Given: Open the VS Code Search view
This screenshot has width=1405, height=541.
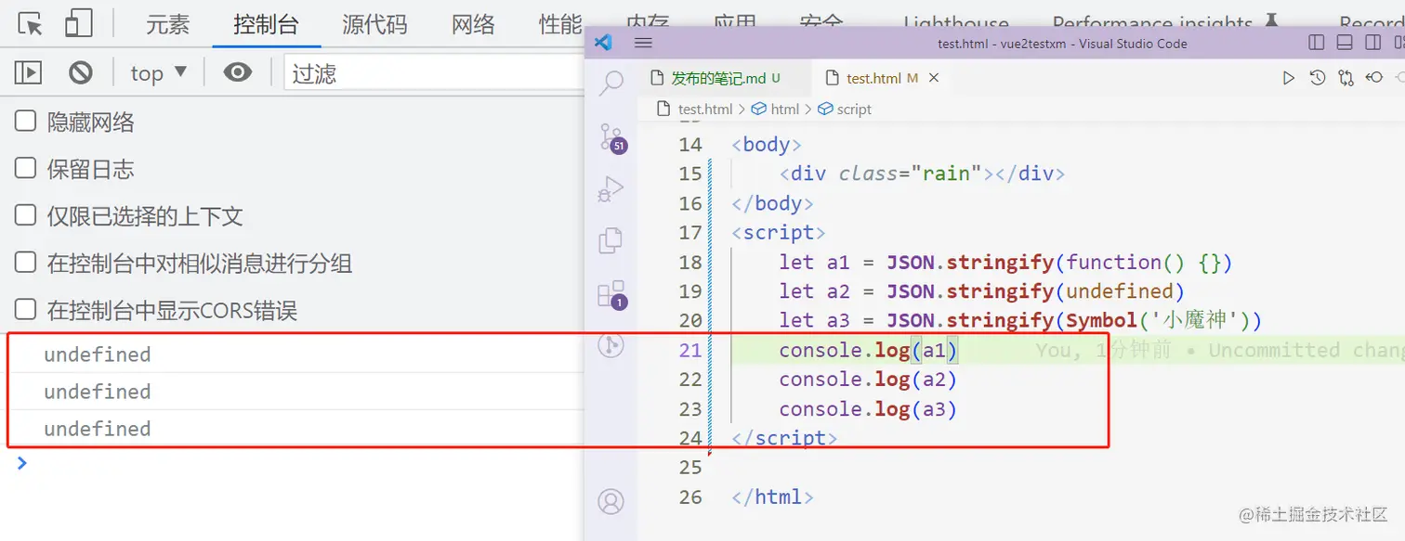Looking at the screenshot, I should pos(611,84).
